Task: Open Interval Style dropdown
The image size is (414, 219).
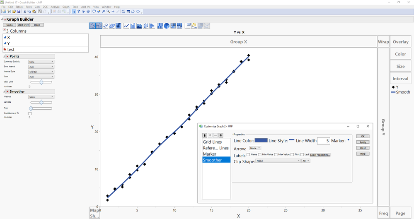Action: pyautogui.click(x=41, y=72)
